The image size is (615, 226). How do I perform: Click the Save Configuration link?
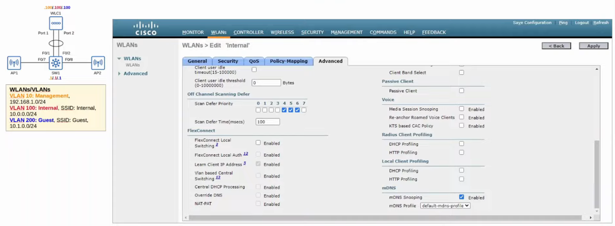pos(532,23)
